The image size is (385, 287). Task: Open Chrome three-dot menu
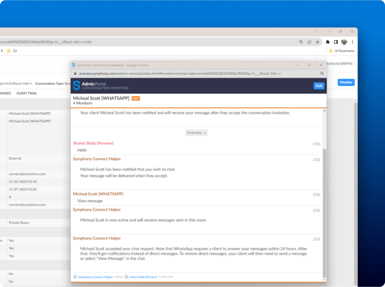(x=352, y=42)
